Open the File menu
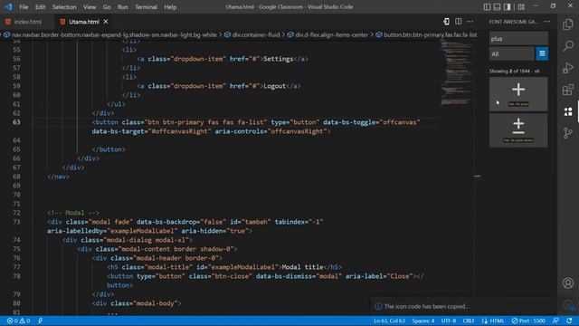The width and height of the screenshot is (579, 326). click(24, 6)
